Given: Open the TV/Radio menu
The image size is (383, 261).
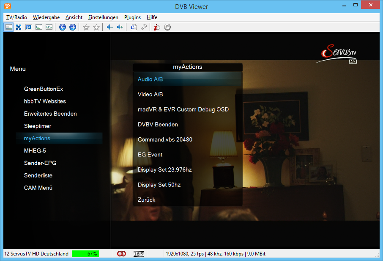Looking at the screenshot, I should coord(16,17).
